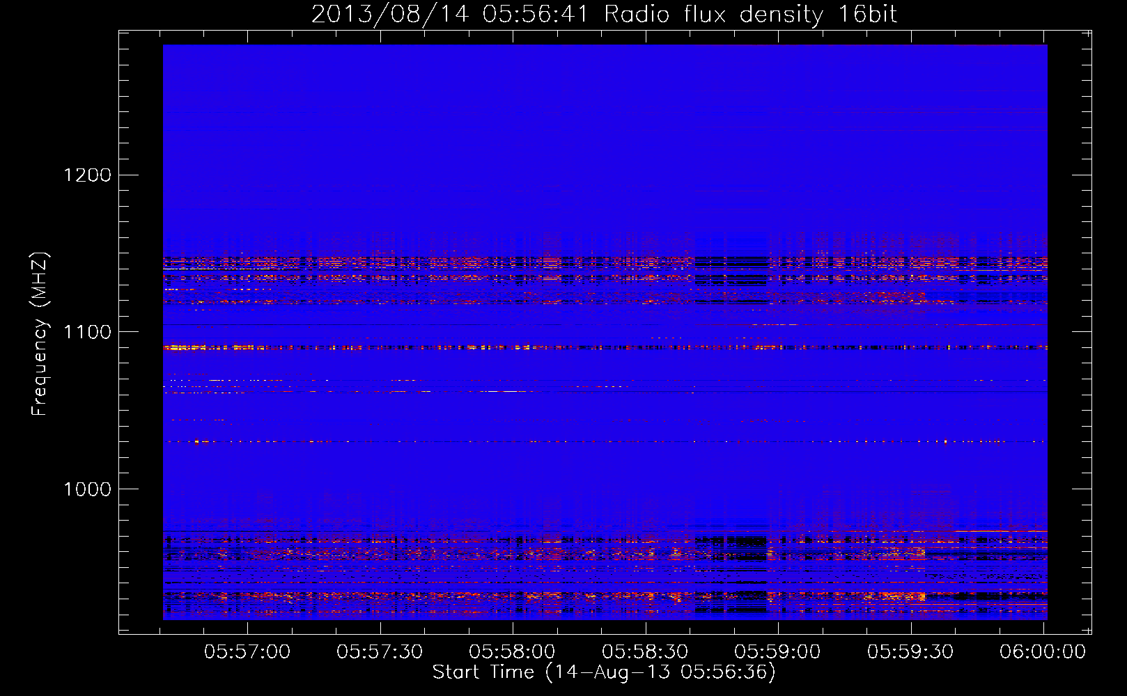Click the 05:58:30 time tick label
1127x696 pixels.
tap(645, 652)
